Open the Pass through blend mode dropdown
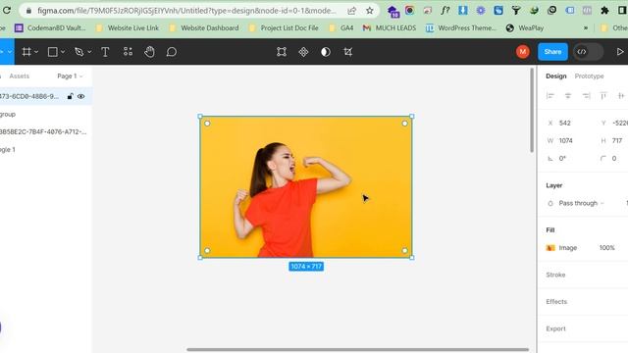The width and height of the screenshot is (628, 353). tap(581, 203)
